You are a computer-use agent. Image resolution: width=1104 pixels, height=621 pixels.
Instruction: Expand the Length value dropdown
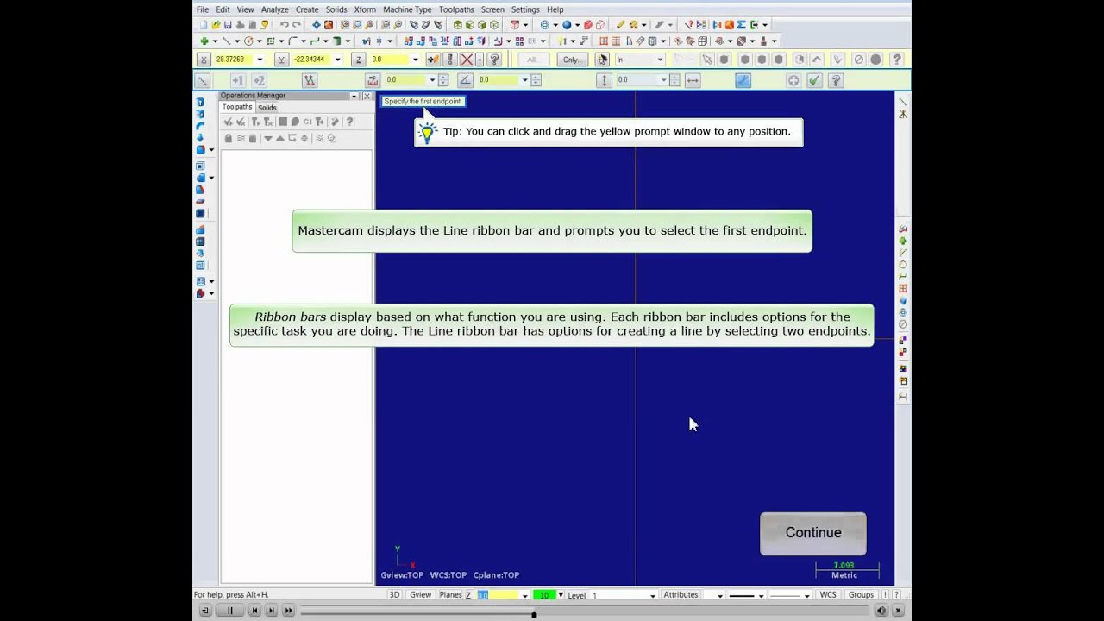431,80
